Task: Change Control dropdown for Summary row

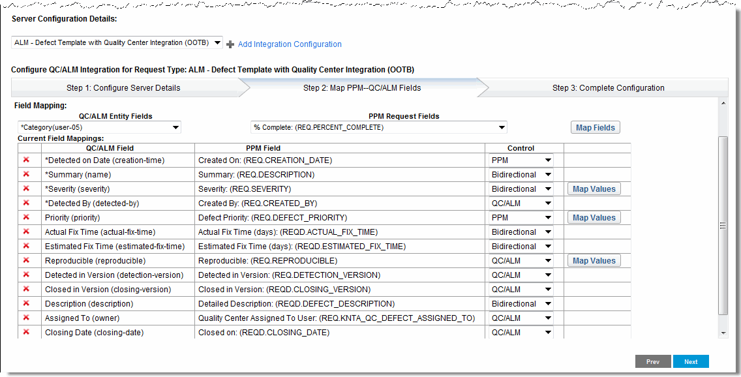Action: click(521, 175)
